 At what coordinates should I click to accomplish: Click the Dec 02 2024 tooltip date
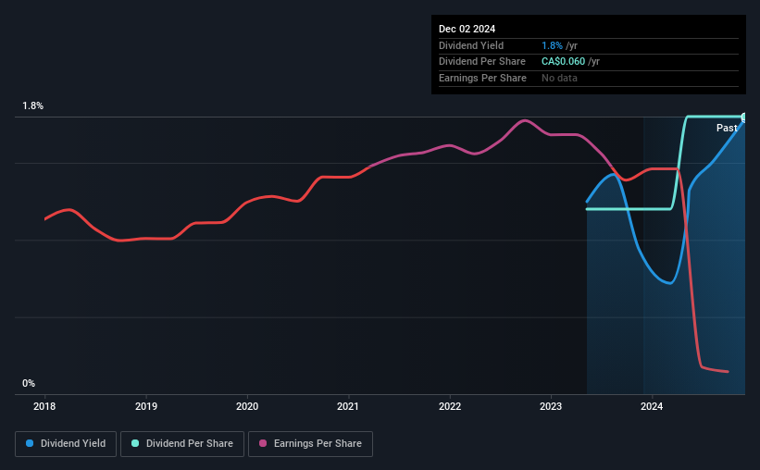pos(467,29)
